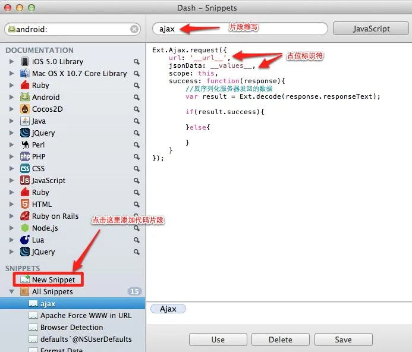Expand the Cocos2D documentation tree
The height and width of the screenshot is (352, 412).
(11, 109)
